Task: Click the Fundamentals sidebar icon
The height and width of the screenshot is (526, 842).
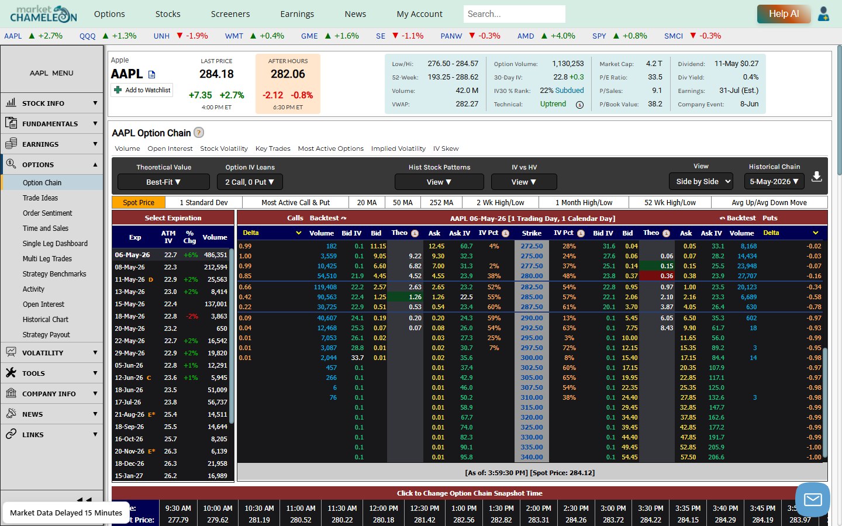Action: 11,123
